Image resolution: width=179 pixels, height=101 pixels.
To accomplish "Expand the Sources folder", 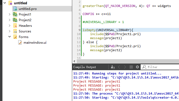I will click(x=10, y=31).
